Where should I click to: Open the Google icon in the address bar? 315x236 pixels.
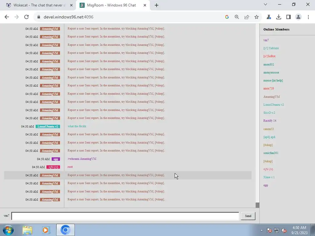point(227,17)
